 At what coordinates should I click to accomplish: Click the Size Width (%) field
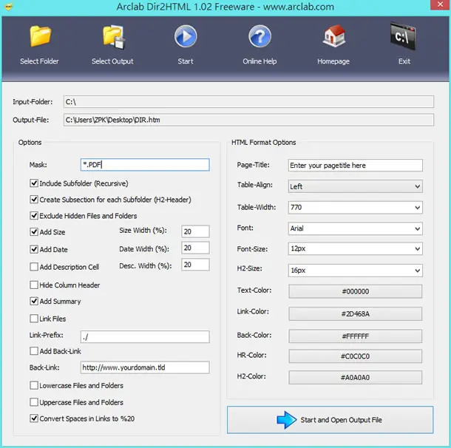pyautogui.click(x=195, y=231)
